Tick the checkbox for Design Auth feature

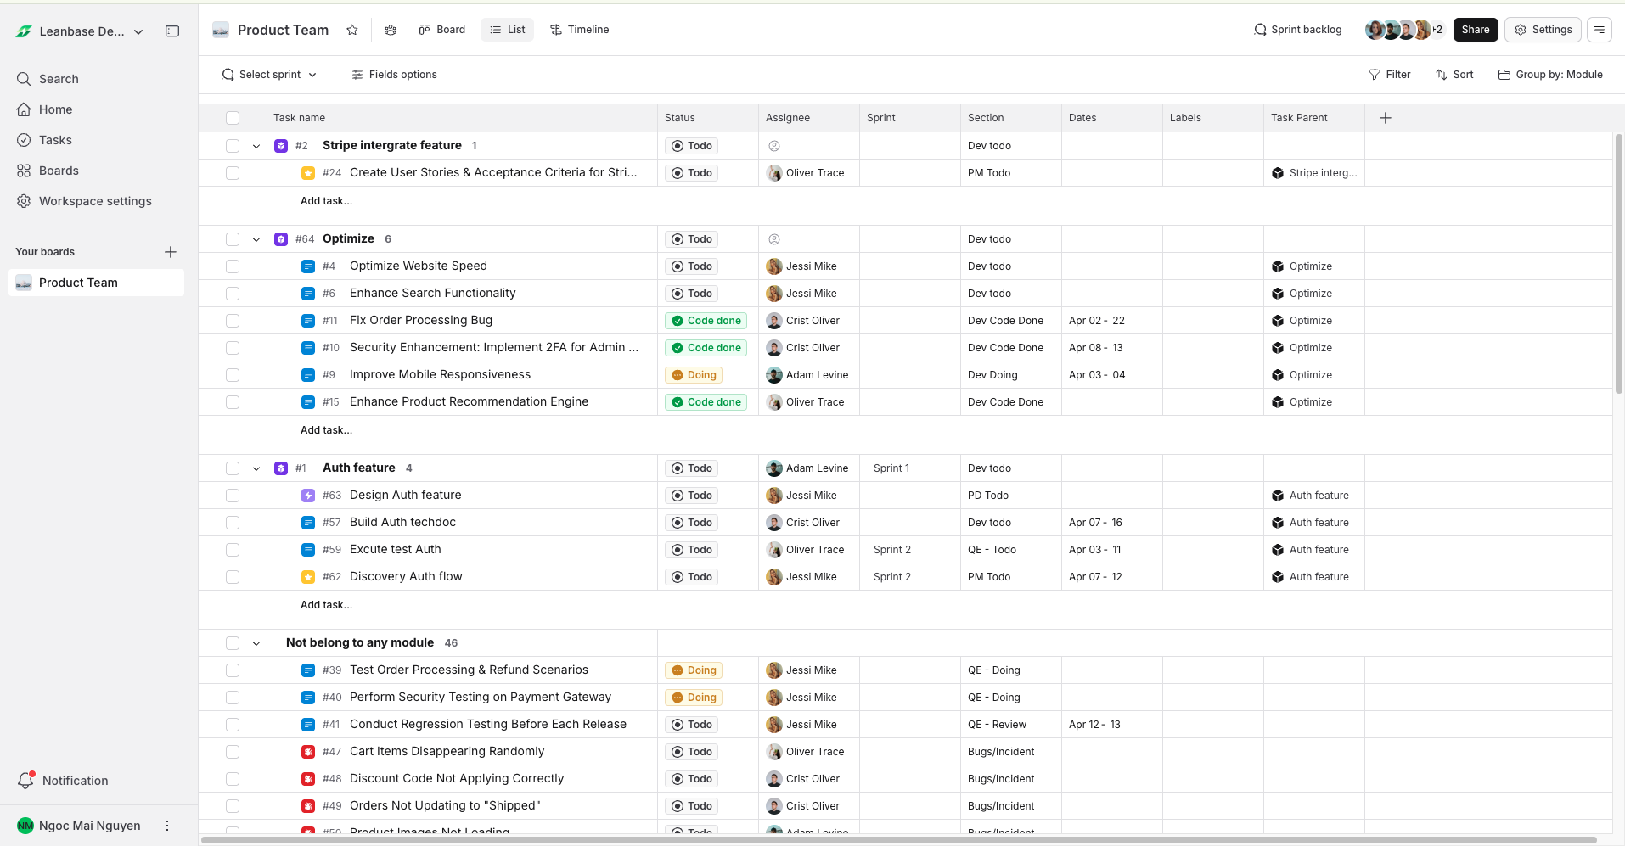[233, 496]
